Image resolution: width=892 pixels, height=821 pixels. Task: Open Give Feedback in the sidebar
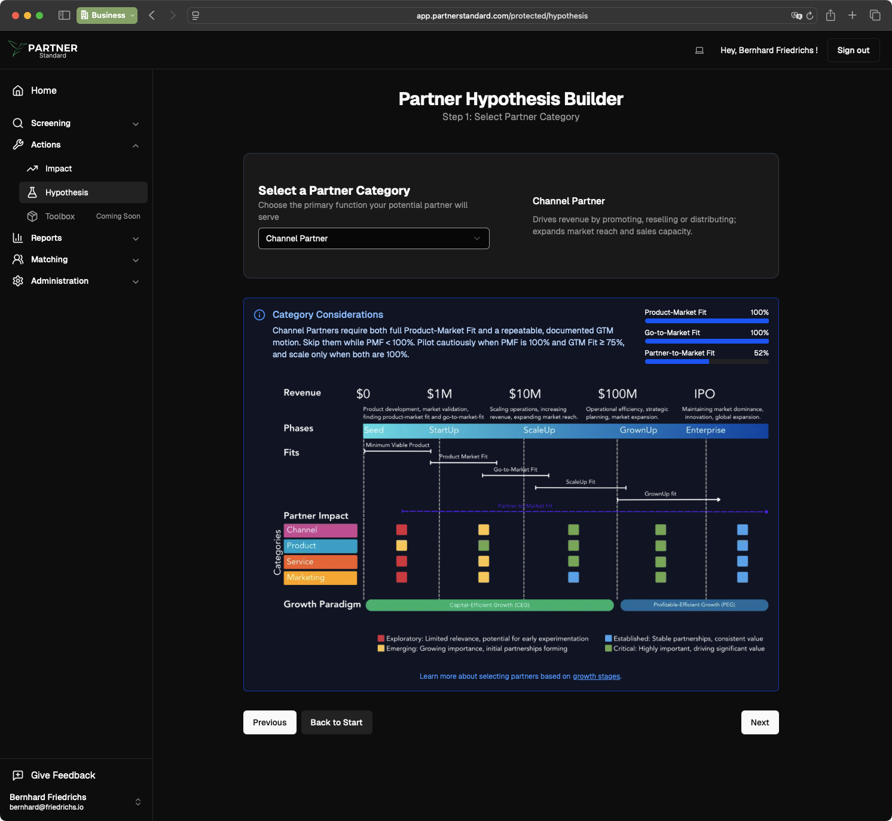coord(76,775)
